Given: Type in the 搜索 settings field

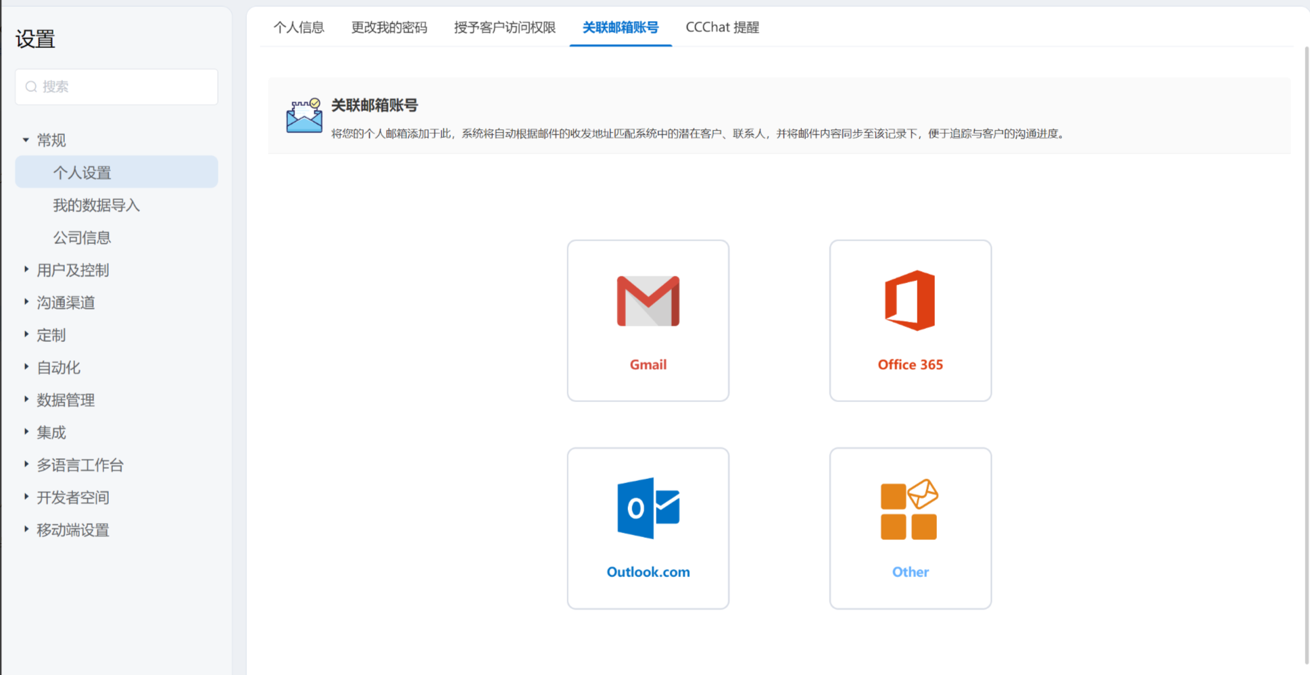Looking at the screenshot, I should [125, 86].
